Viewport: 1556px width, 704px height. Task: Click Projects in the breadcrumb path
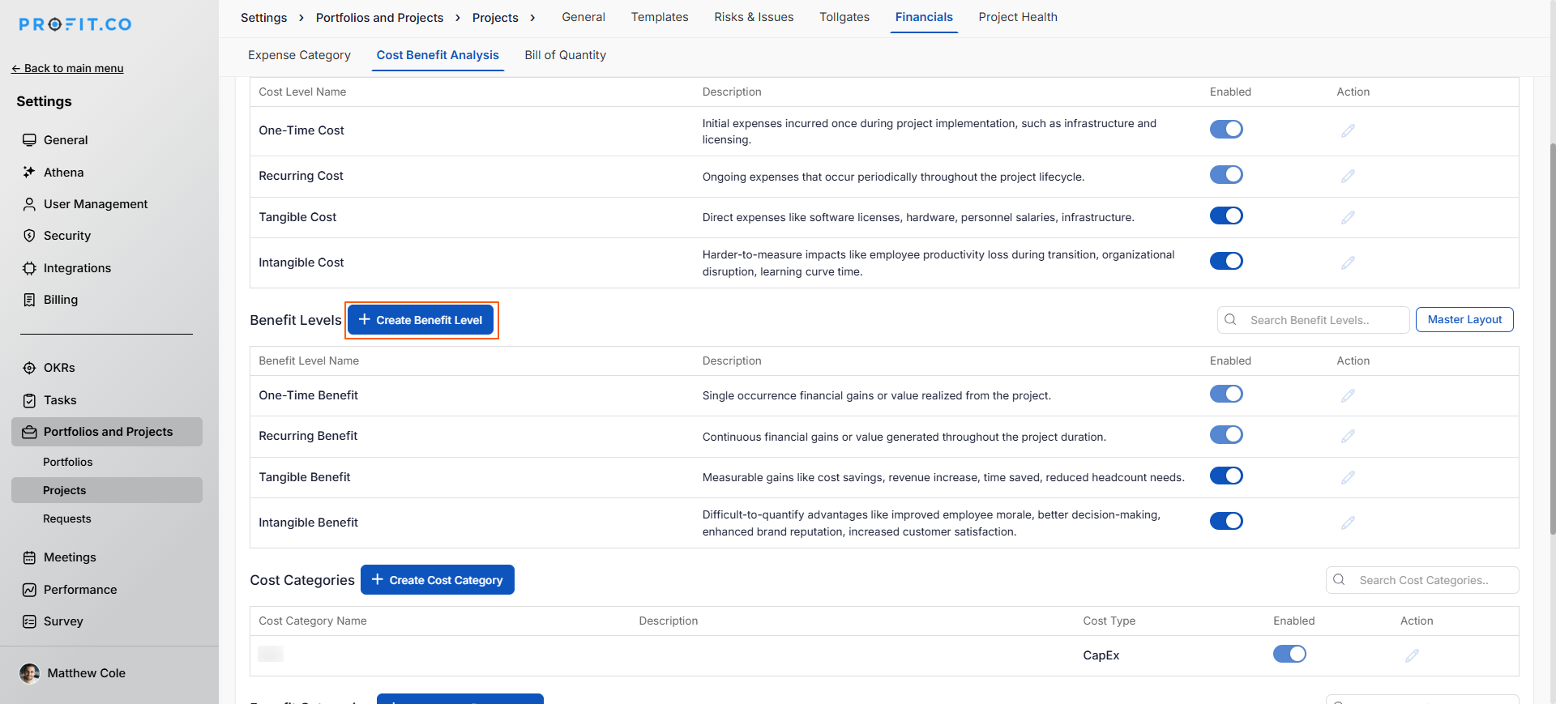pyautogui.click(x=494, y=18)
